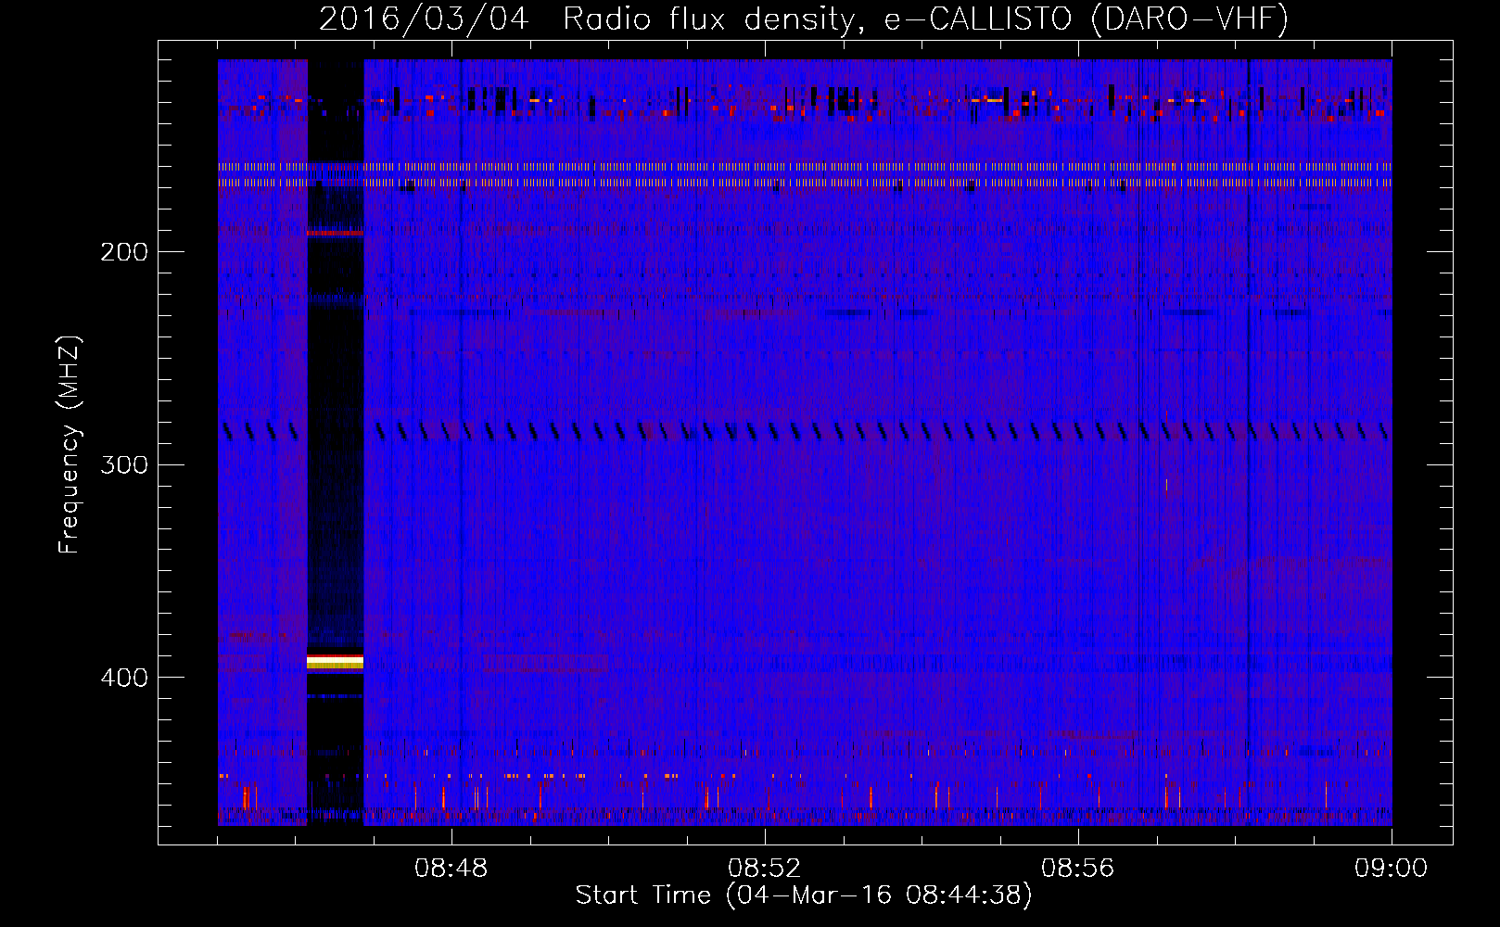Click the 300 frequency tick label

[124, 464]
